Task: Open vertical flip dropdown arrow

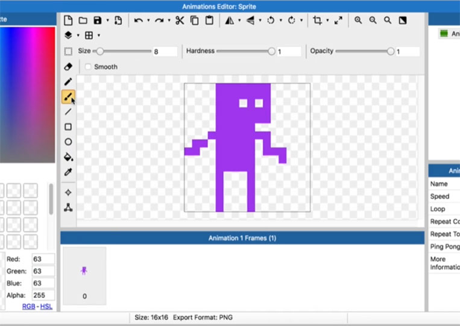Action: click(x=260, y=20)
